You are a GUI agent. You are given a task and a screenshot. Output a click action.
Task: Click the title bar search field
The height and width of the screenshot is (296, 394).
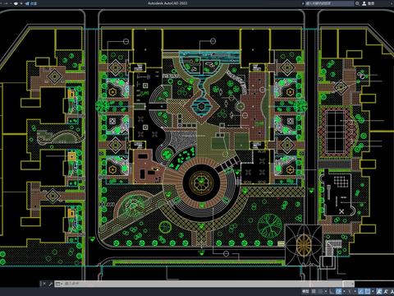point(329,3)
